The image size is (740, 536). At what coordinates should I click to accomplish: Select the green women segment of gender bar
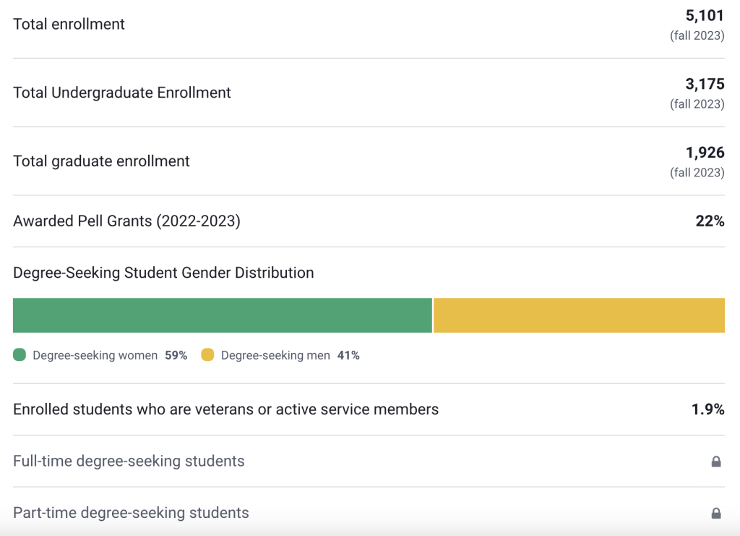coord(223,315)
